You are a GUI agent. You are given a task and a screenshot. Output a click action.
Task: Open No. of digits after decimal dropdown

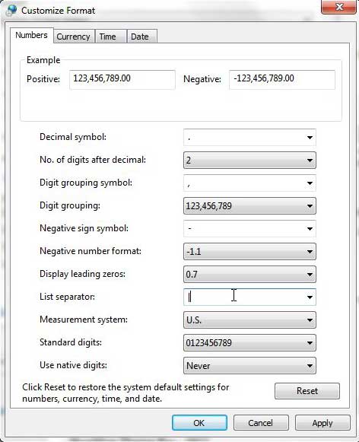[249, 160]
